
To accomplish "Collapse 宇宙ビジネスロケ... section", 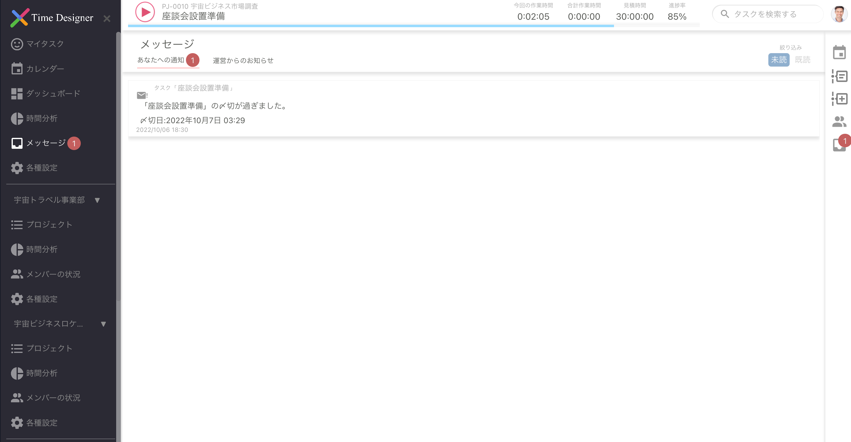I will click(x=103, y=324).
